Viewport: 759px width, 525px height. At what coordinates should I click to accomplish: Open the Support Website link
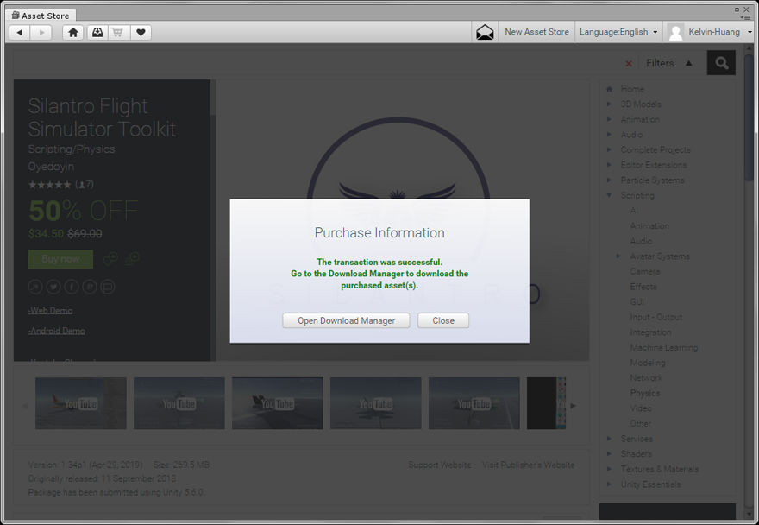pyautogui.click(x=440, y=465)
